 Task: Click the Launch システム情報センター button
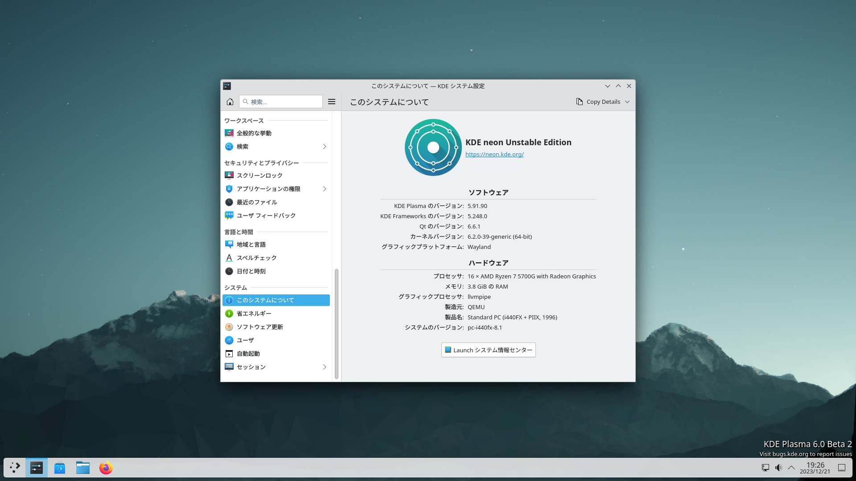tap(489, 350)
